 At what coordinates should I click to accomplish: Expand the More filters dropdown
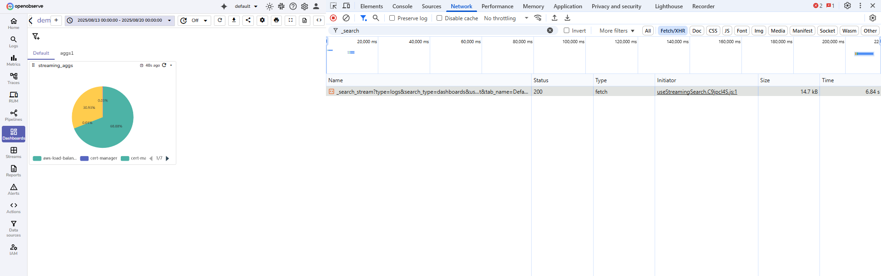pyautogui.click(x=617, y=31)
